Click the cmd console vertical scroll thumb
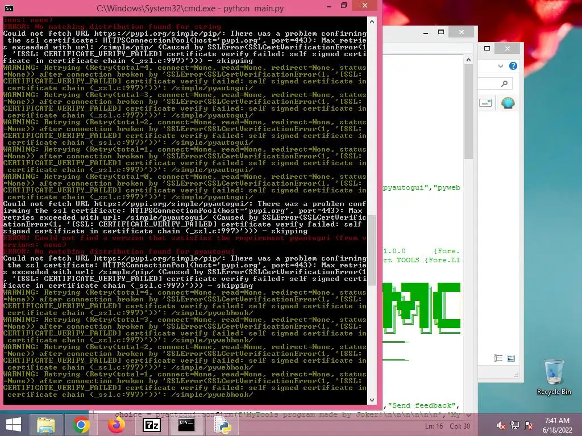 372,250
